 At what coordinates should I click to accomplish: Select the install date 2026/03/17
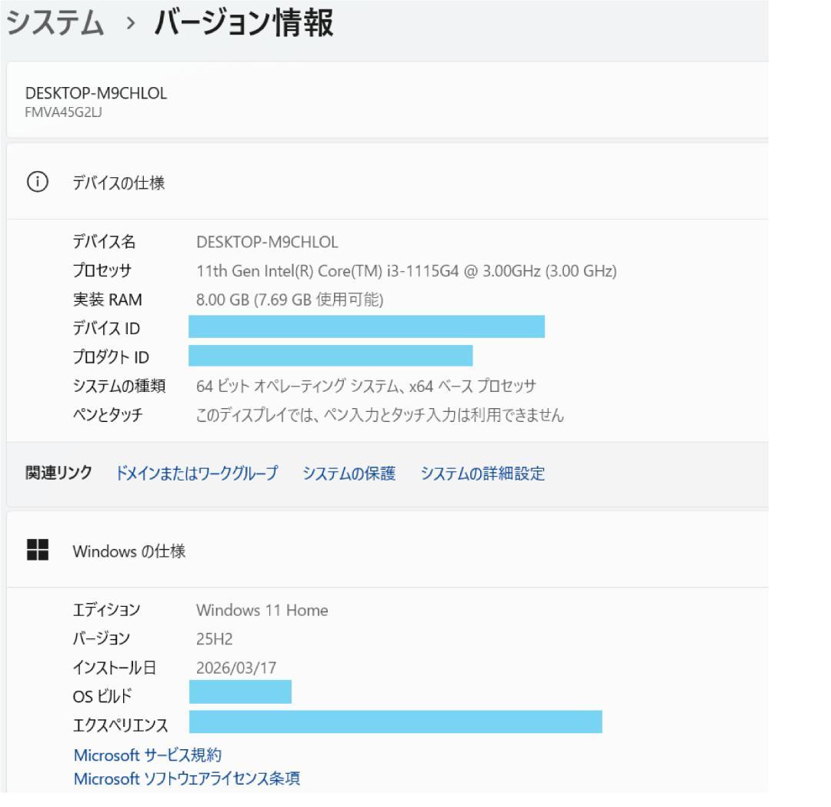tap(236, 668)
